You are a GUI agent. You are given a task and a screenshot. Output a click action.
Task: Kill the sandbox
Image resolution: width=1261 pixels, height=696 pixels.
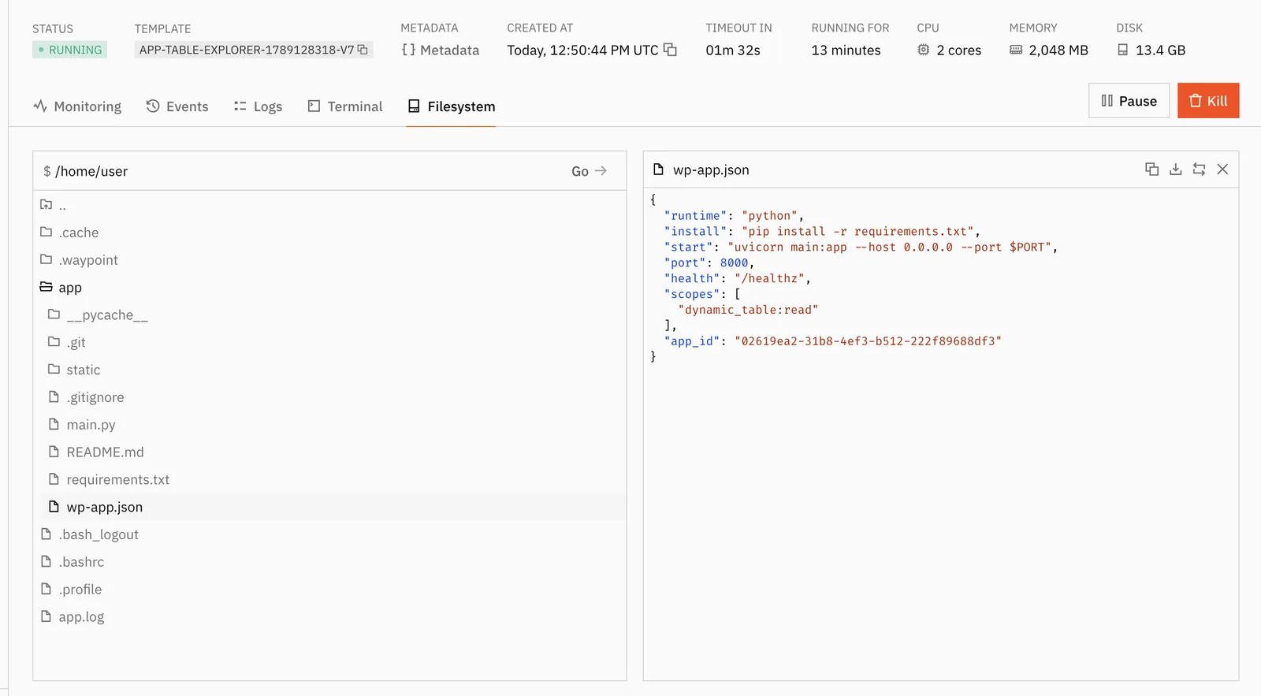click(x=1208, y=101)
